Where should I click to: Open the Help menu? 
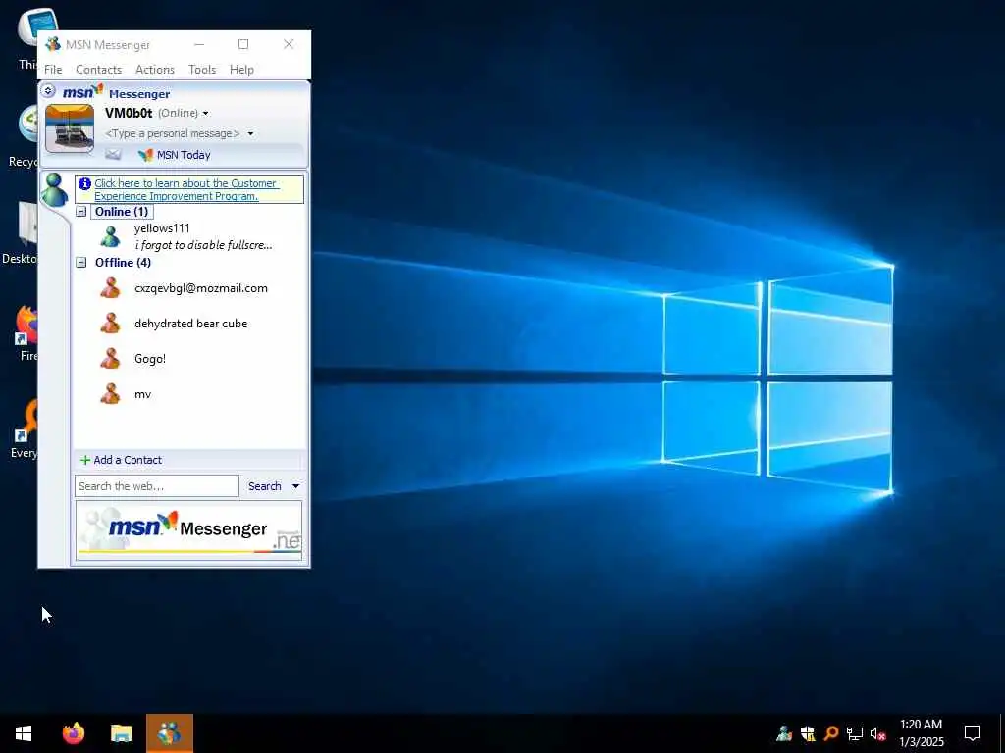point(241,70)
